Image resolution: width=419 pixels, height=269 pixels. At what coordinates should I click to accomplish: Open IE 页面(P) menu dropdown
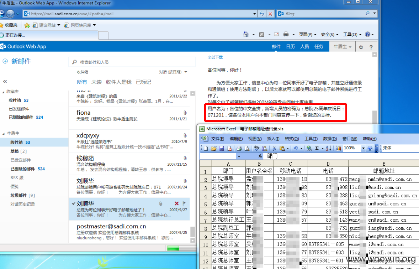pyautogui.click(x=308, y=35)
